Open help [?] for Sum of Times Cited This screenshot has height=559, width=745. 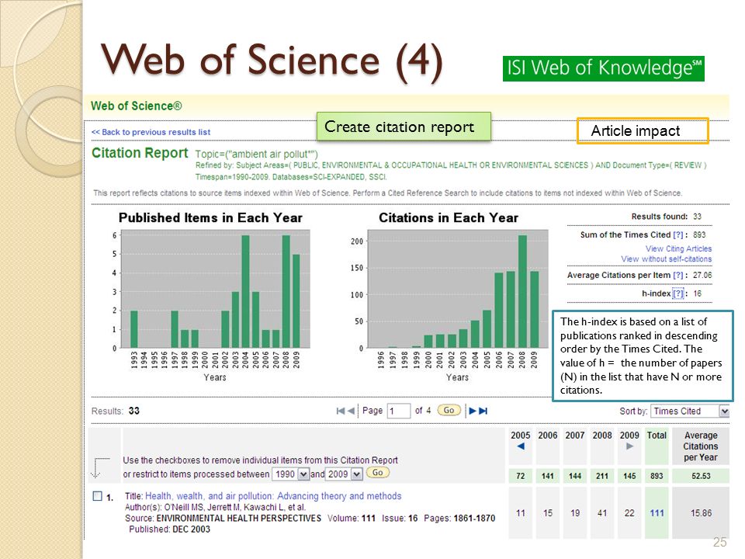click(x=678, y=234)
